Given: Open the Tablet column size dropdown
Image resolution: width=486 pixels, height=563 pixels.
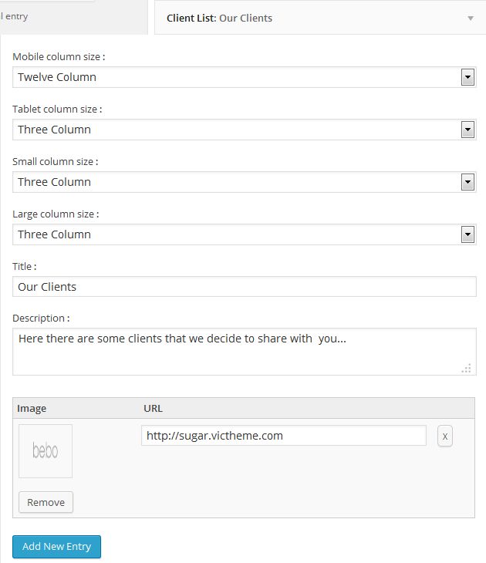Looking at the screenshot, I should (245, 130).
